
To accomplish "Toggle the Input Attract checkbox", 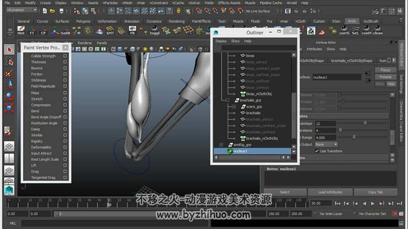I will coord(65,153).
